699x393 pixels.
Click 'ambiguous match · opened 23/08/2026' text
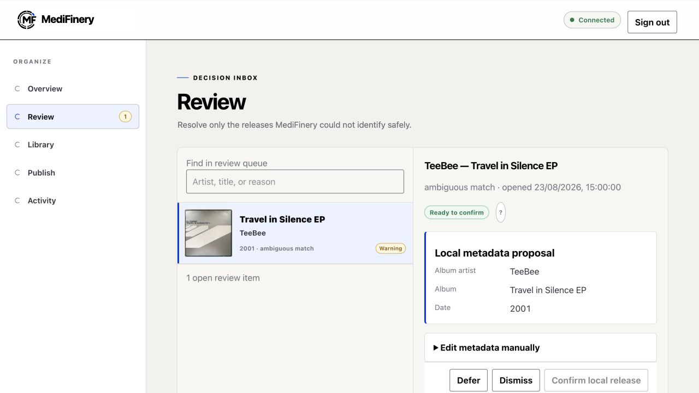tap(502, 187)
